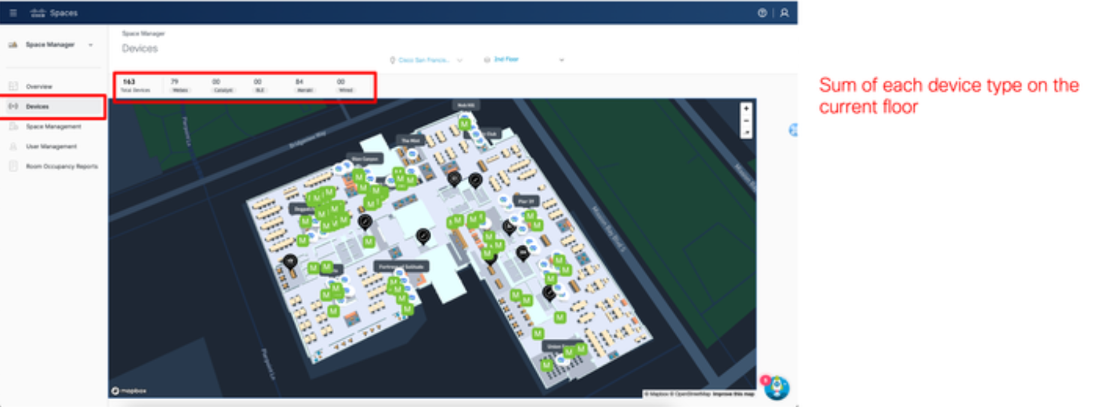
Task: Click the Cisco Spaces logo
Action: pos(54,13)
